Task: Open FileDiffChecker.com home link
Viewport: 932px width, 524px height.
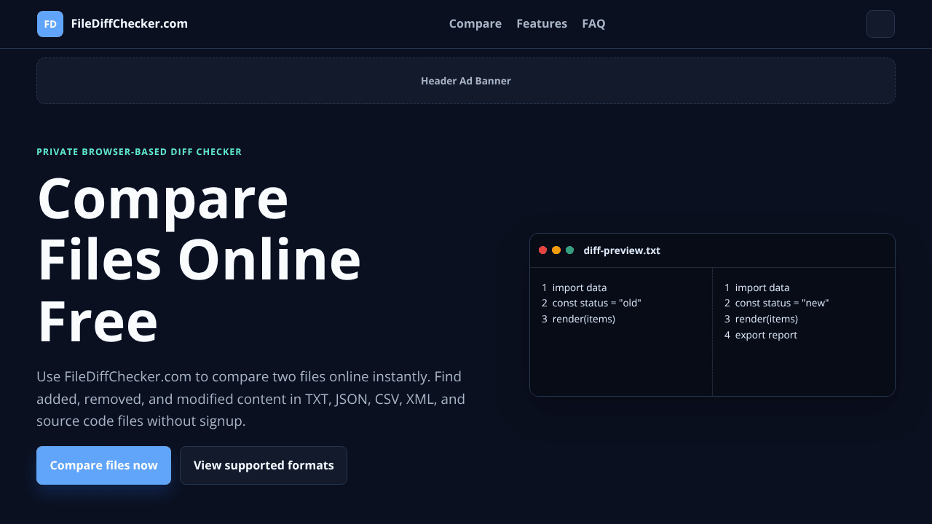Action: [x=113, y=24]
